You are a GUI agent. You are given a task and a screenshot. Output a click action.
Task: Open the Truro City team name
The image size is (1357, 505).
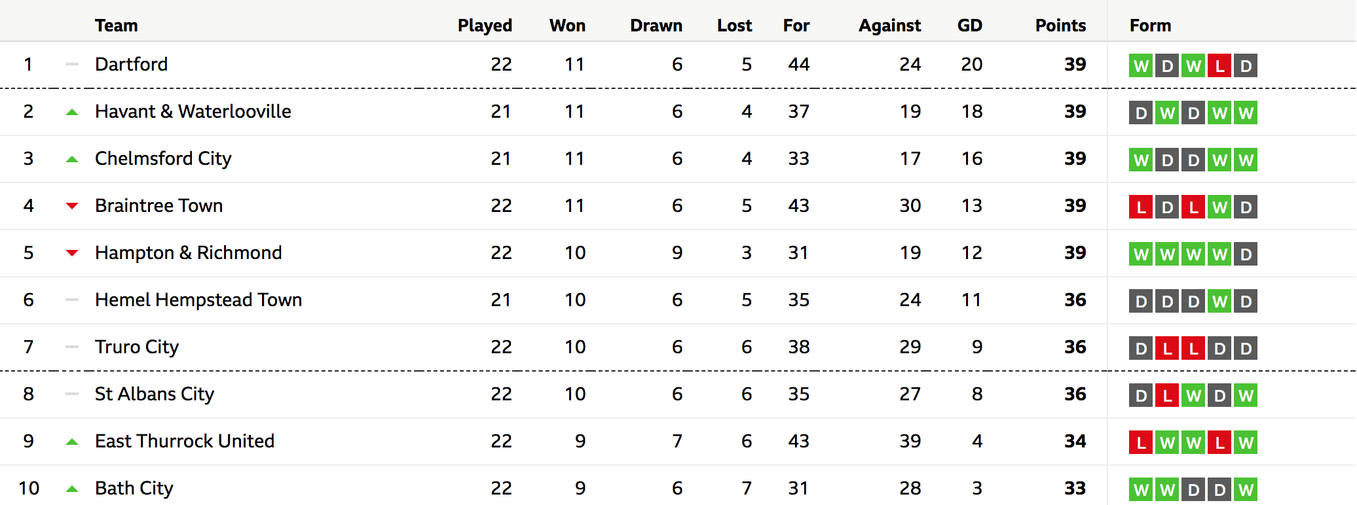137,347
